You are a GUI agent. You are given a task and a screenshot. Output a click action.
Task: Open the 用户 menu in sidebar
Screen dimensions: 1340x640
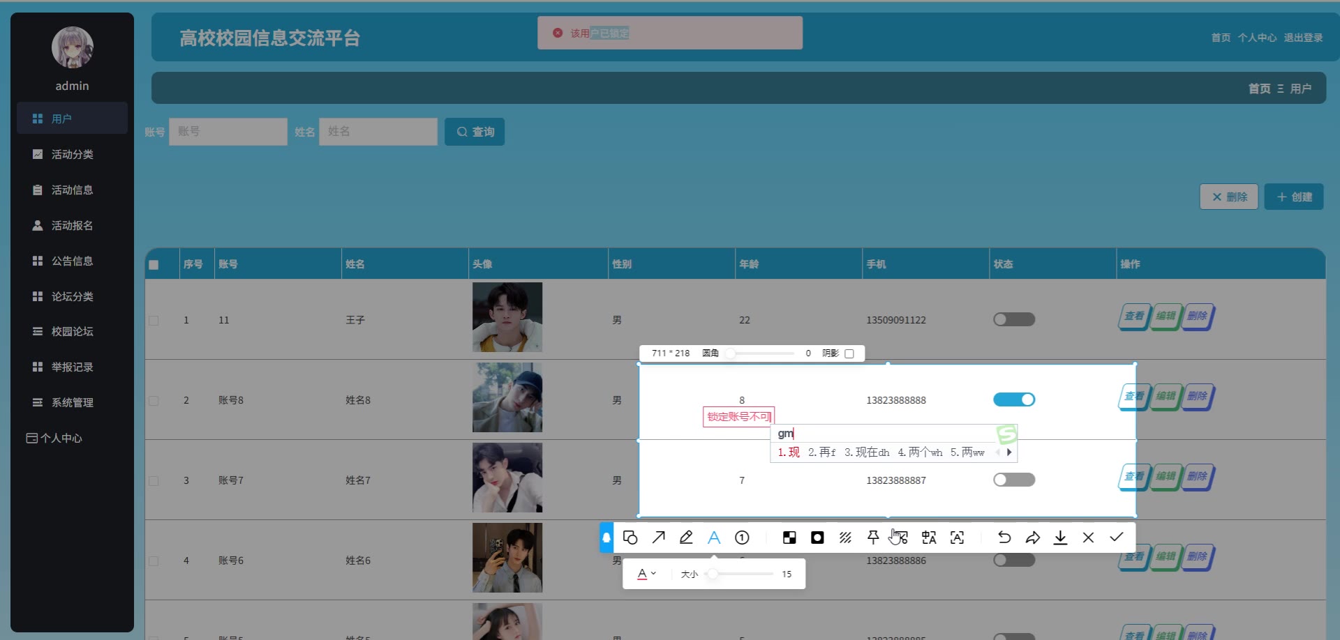[73, 119]
